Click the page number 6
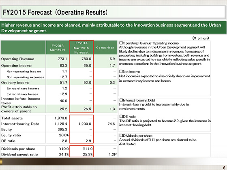 point(224,168)
